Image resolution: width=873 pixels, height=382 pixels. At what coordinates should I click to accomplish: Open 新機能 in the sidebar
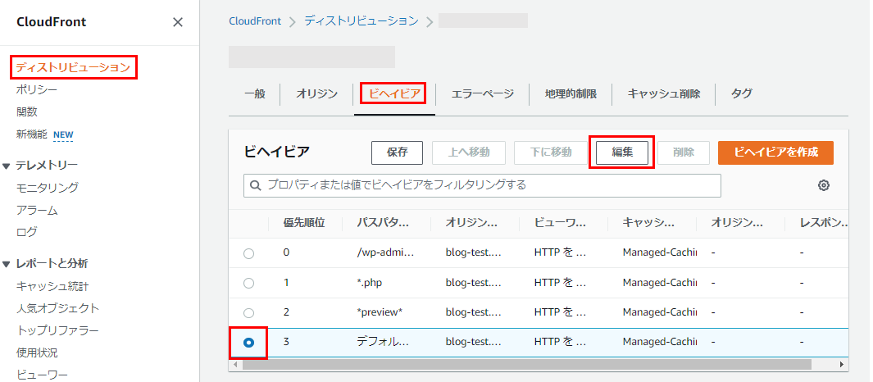(32, 134)
